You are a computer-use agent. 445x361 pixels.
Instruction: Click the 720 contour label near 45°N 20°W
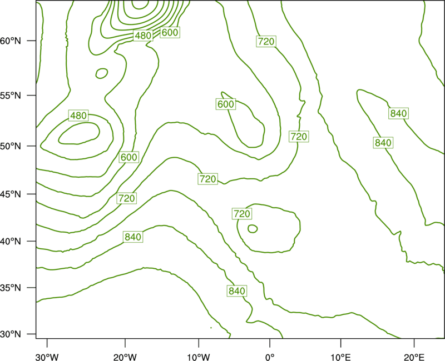coord(127,198)
